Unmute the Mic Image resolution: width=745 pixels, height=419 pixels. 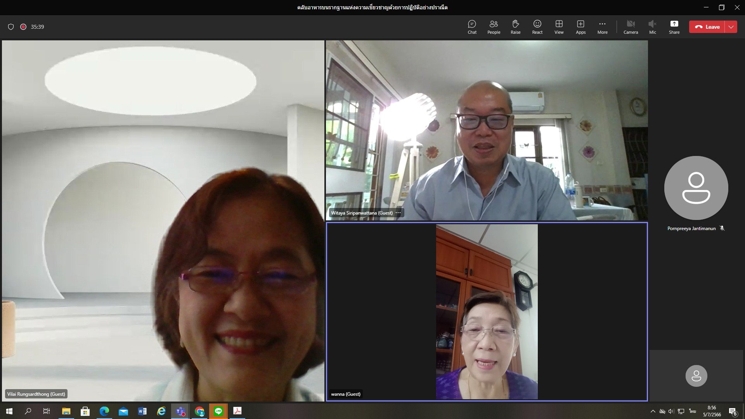(x=652, y=27)
